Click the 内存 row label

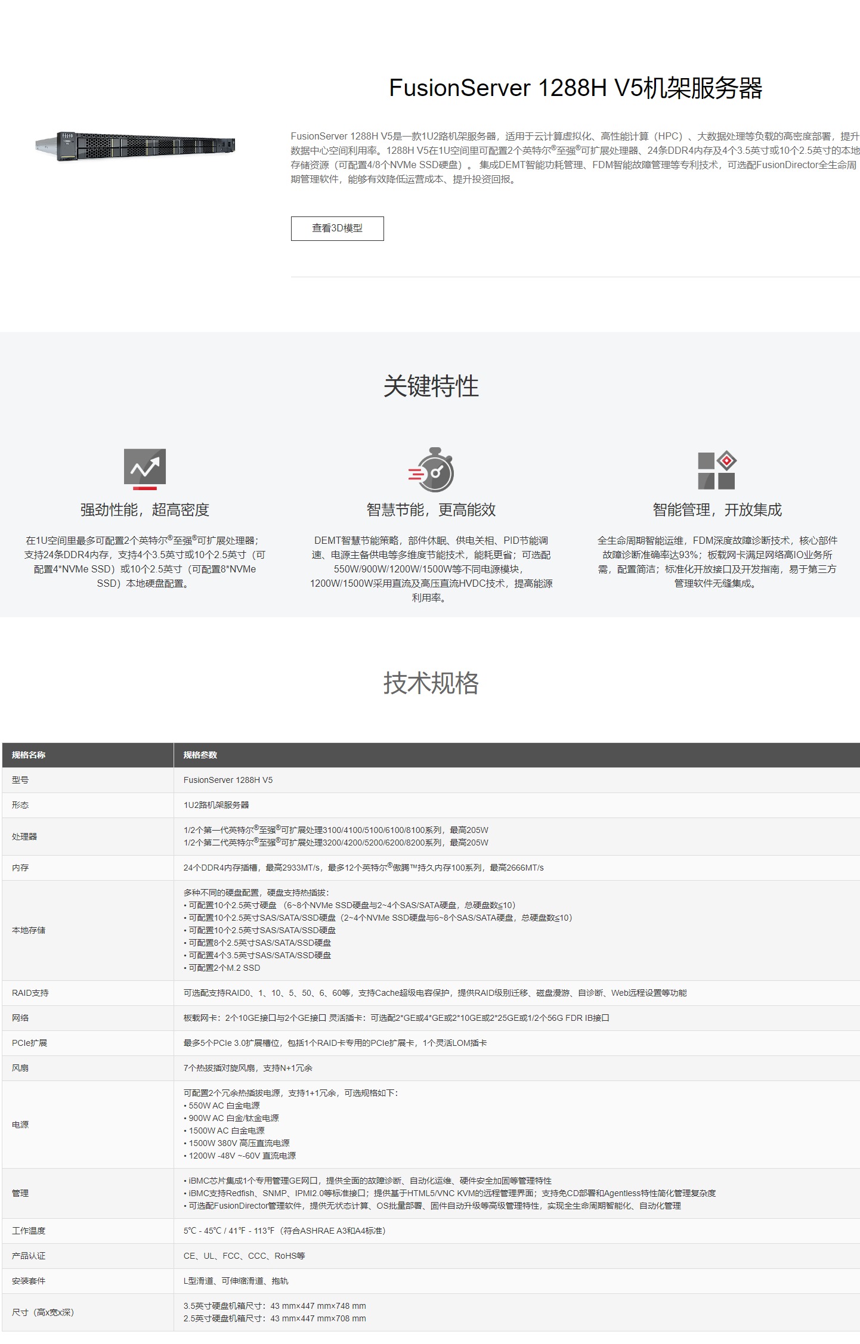[20, 868]
